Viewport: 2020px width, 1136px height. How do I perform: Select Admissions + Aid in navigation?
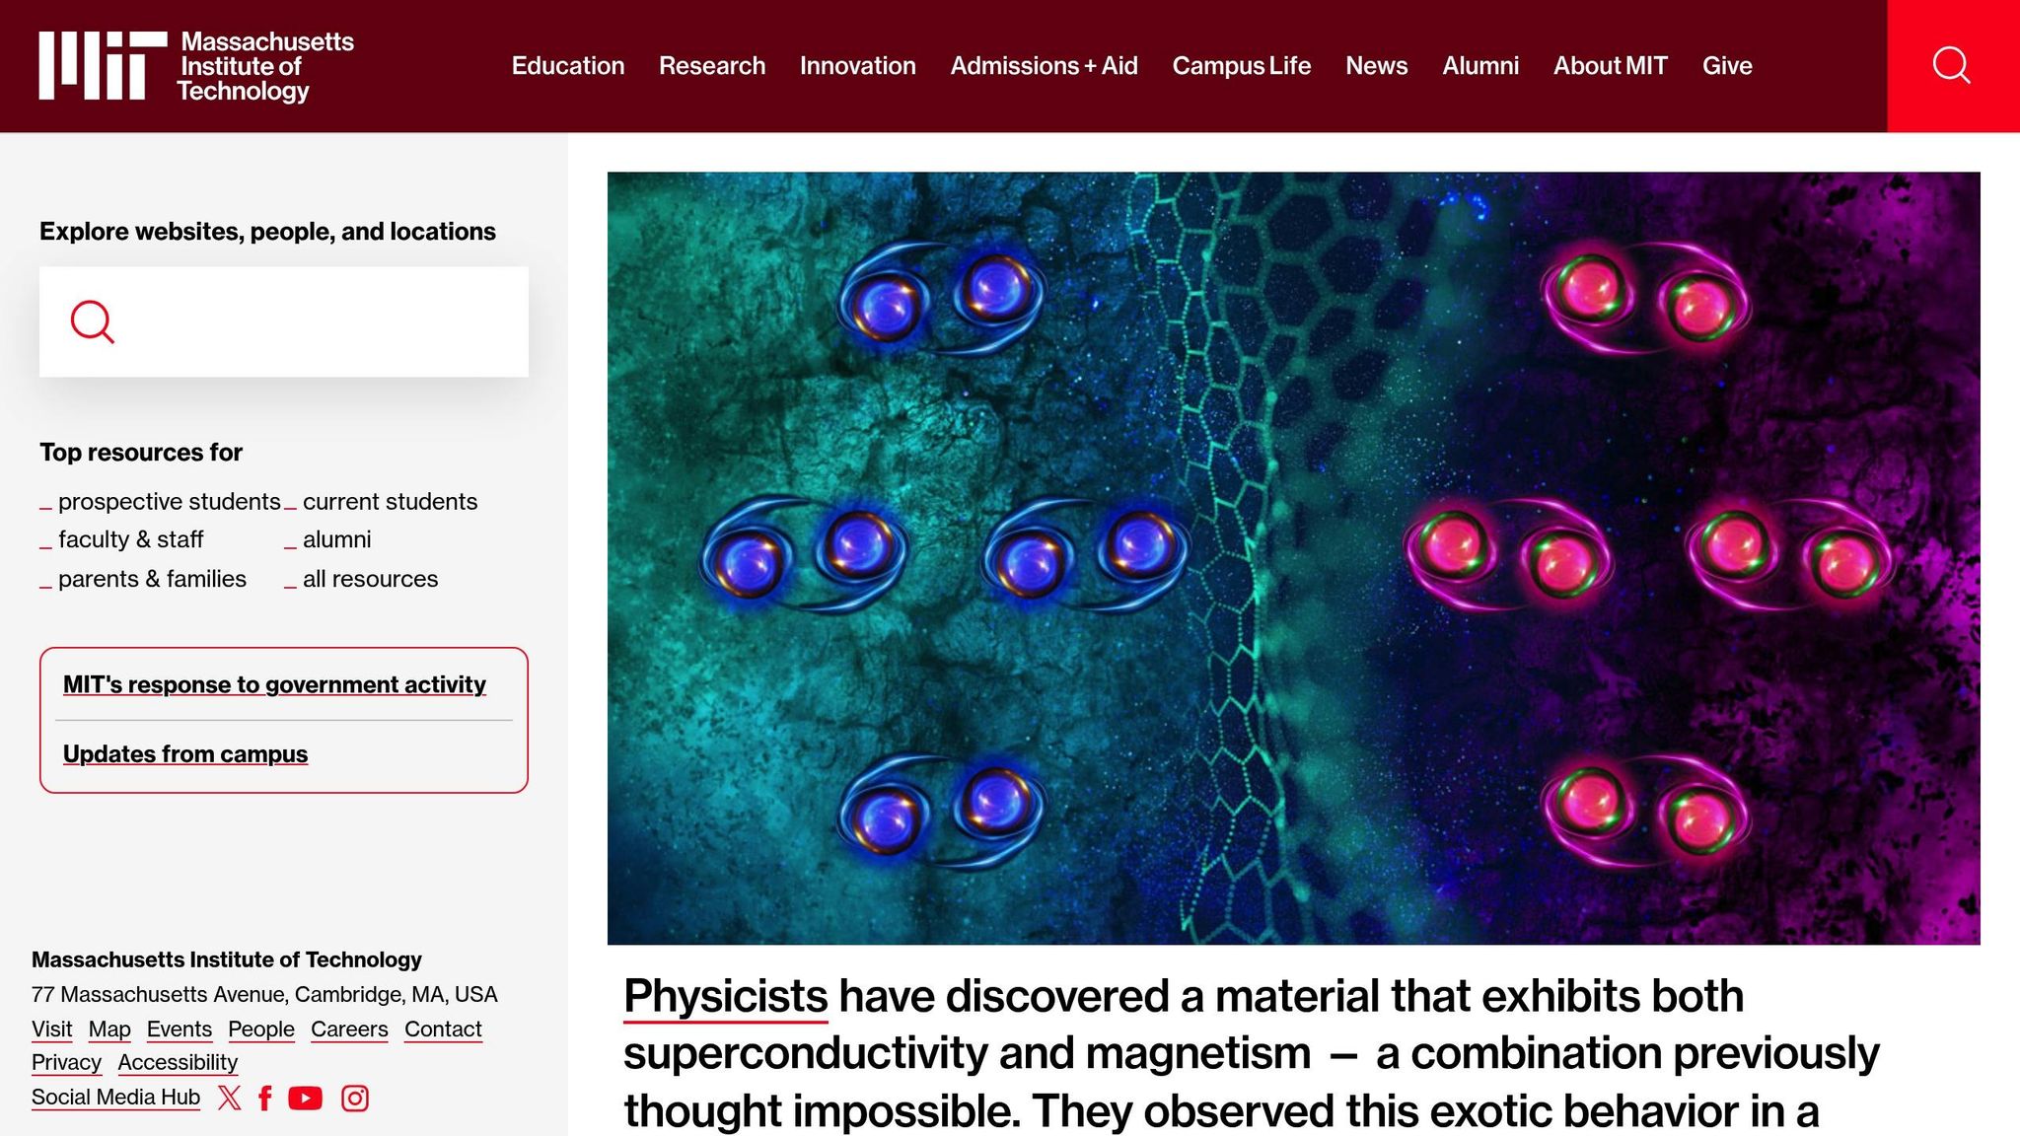[x=1044, y=66]
